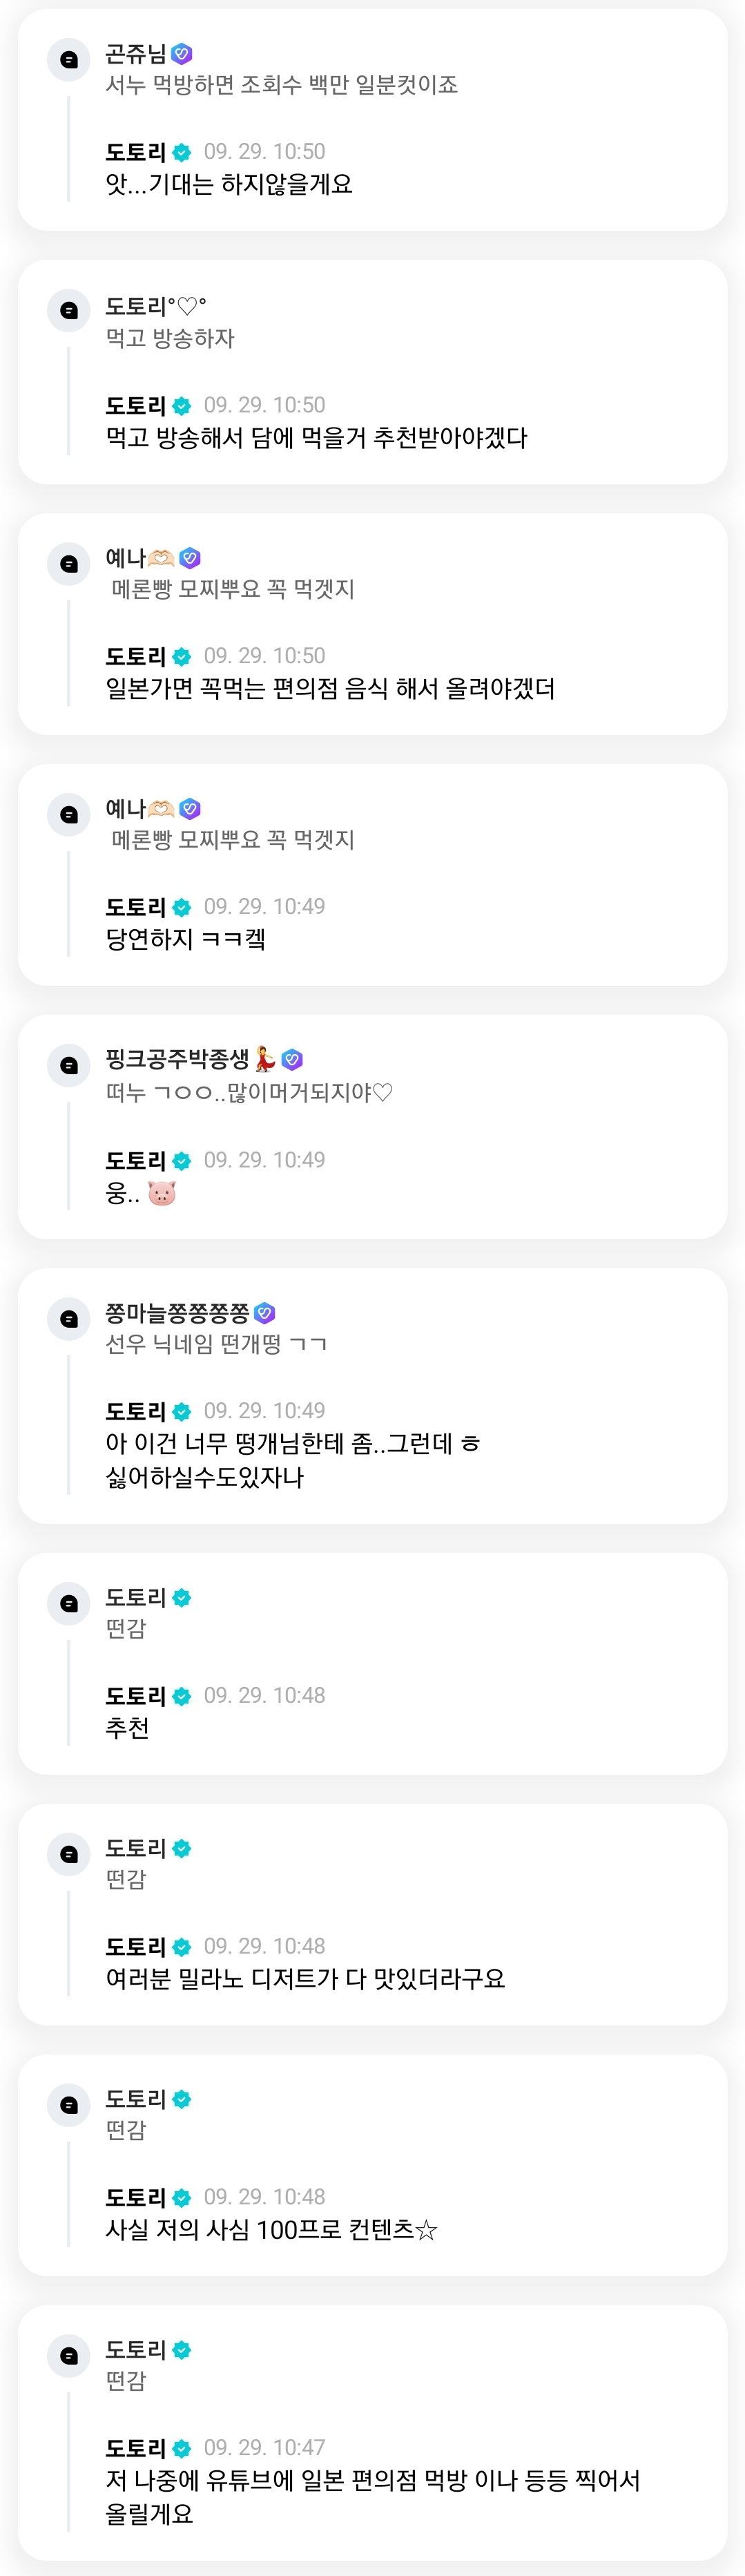Select the username 쫑마늘쫑쫑쫑쫑
This screenshot has height=2576, width=745.
pyautogui.click(x=177, y=1313)
